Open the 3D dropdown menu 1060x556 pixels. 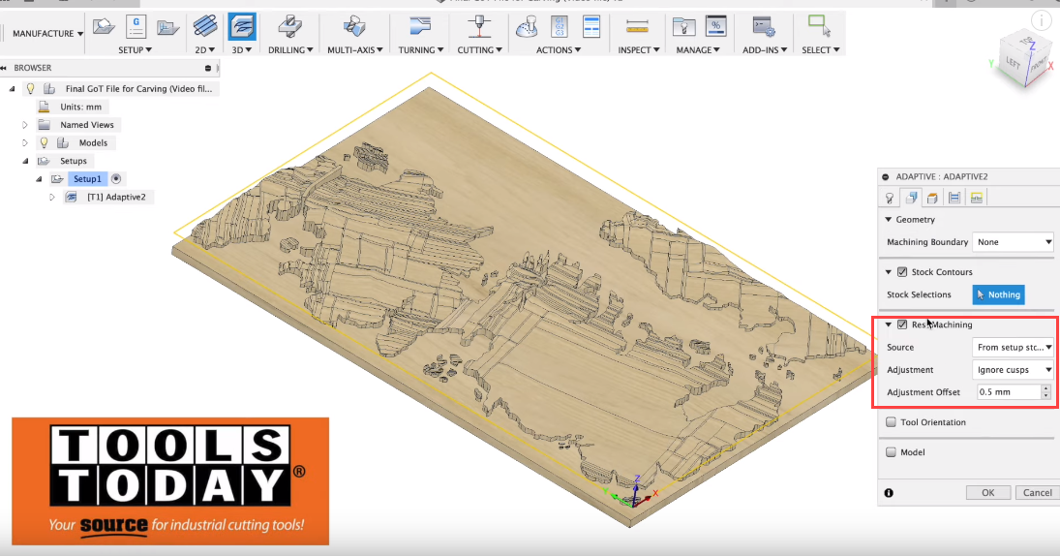click(242, 50)
